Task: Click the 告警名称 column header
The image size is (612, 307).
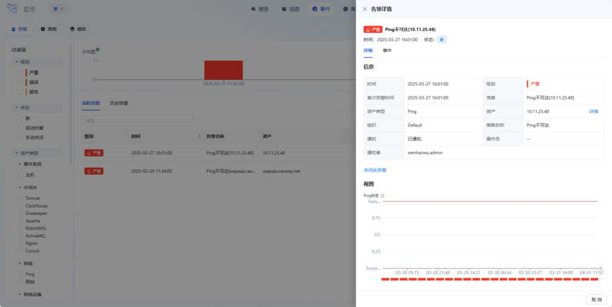Action: click(x=215, y=137)
